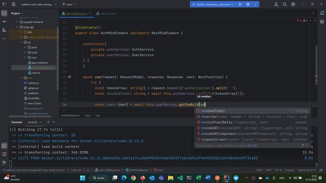Select the Local (2) terminal tab
Image resolution: width=326 pixels, height=183 pixels.
[x=33, y=122]
